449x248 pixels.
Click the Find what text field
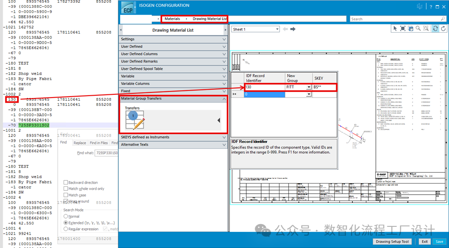pyautogui.click(x=106, y=153)
